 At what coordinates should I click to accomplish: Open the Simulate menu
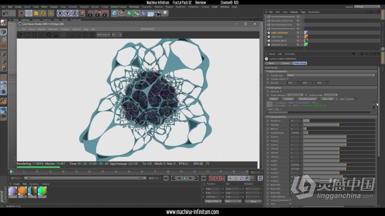tap(84, 7)
